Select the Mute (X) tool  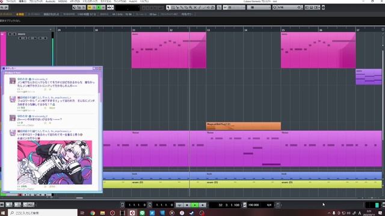pyautogui.click(x=195, y=8)
